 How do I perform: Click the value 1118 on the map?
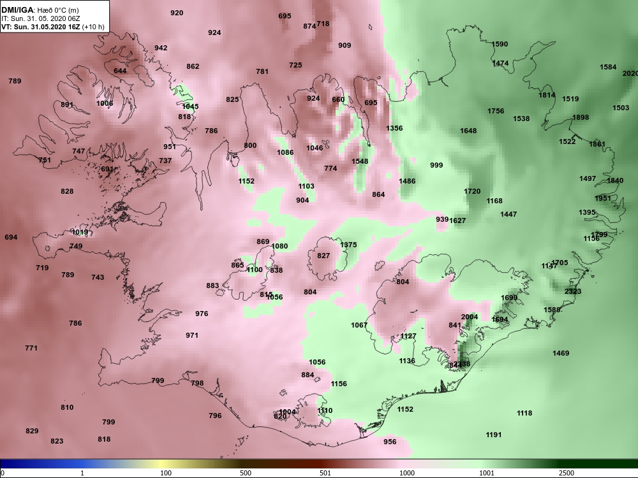pos(524,414)
